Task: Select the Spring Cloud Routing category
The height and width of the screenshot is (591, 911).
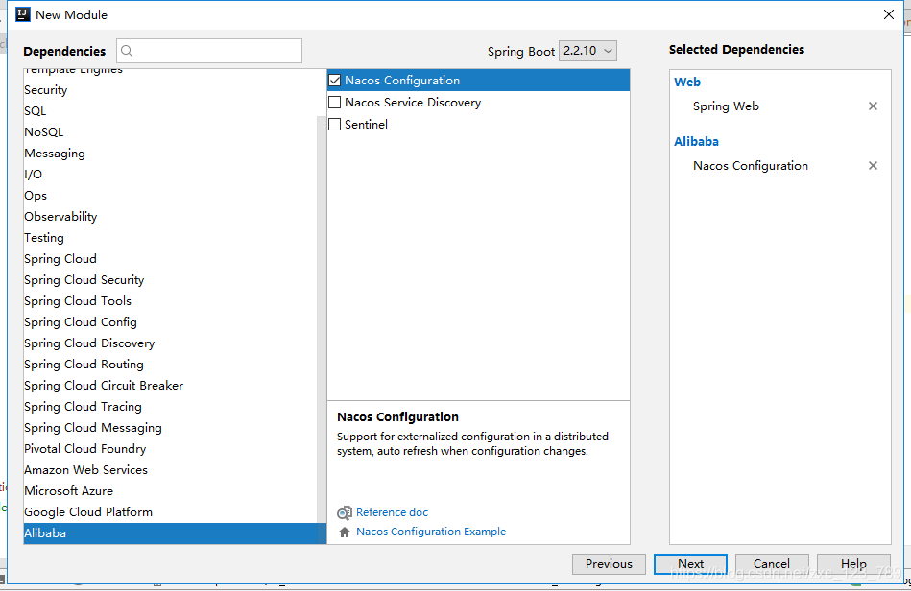Action: (x=175, y=365)
